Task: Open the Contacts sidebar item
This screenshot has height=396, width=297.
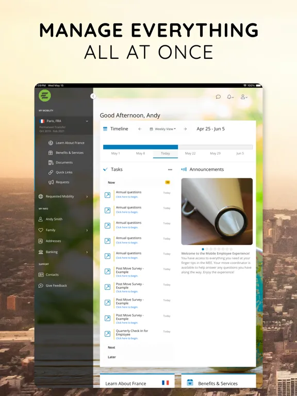Action: click(48, 274)
